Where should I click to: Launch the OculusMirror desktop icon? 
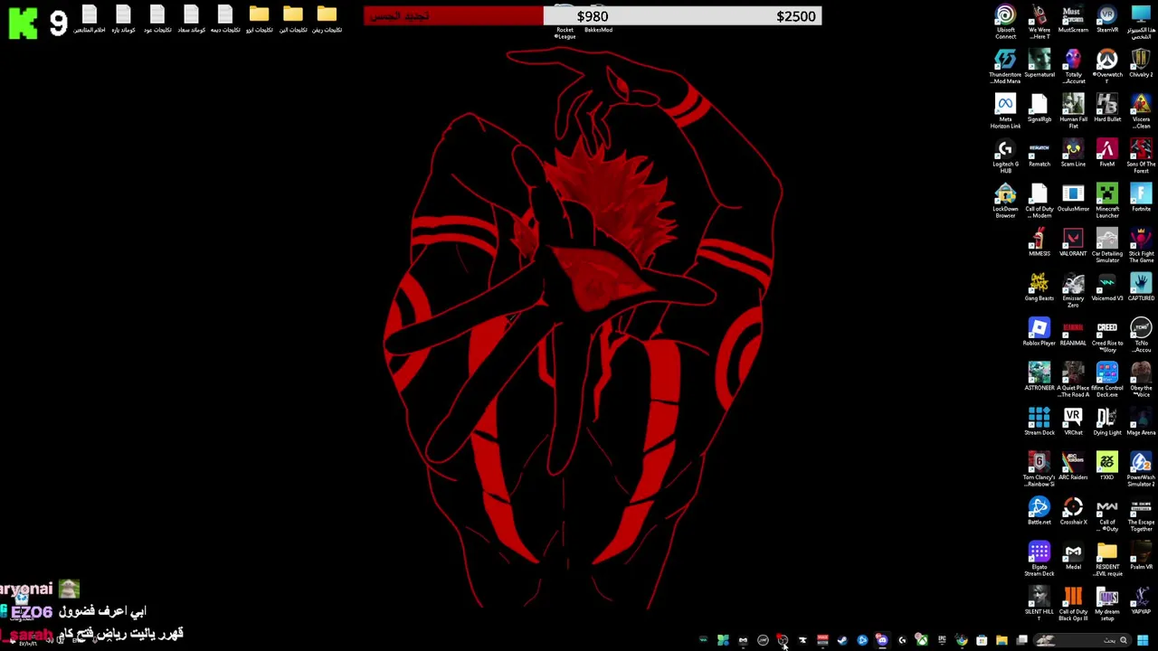(1073, 198)
